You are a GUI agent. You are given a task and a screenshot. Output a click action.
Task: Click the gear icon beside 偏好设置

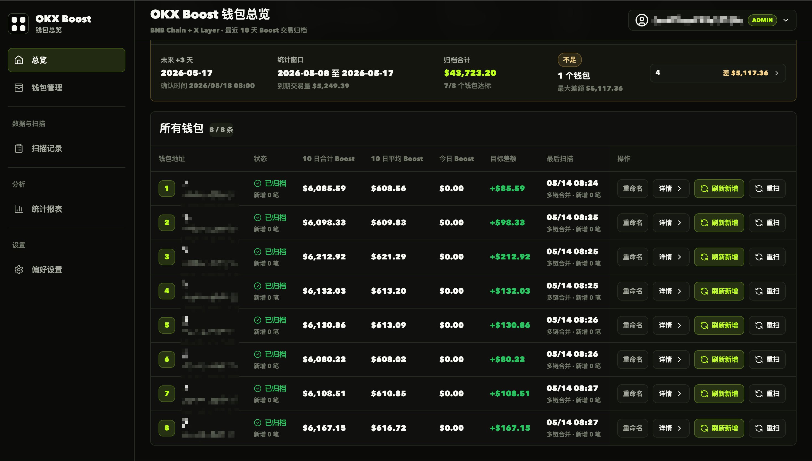point(19,270)
